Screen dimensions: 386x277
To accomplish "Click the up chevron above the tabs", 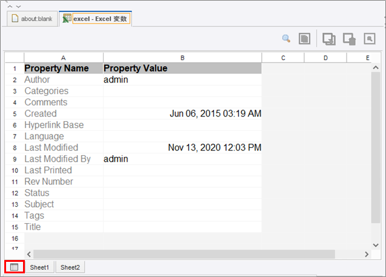I will pyautogui.click(x=10, y=7).
